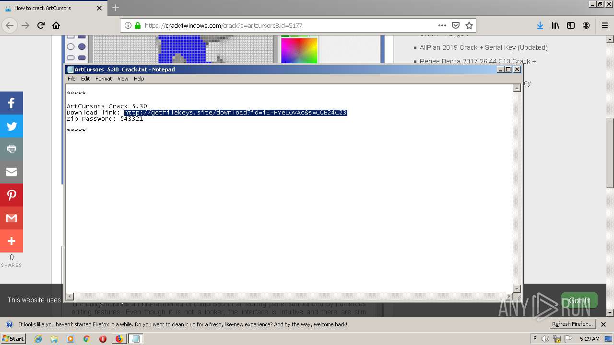Bookmark this page with star icon

[469, 25]
